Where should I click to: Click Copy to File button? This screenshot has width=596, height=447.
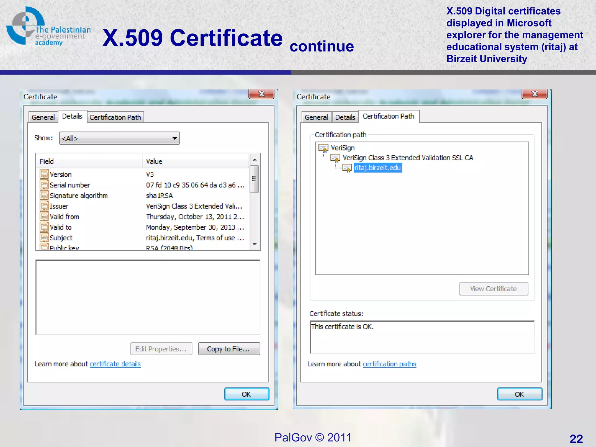(x=229, y=349)
